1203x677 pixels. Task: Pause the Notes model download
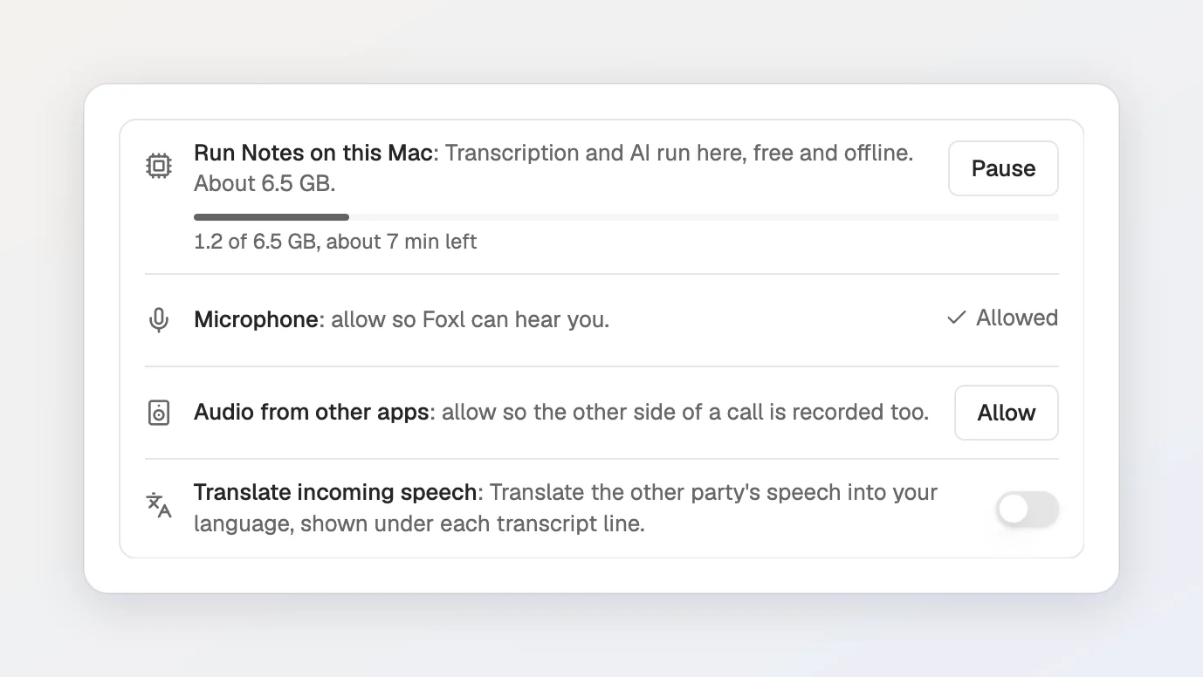1003,168
